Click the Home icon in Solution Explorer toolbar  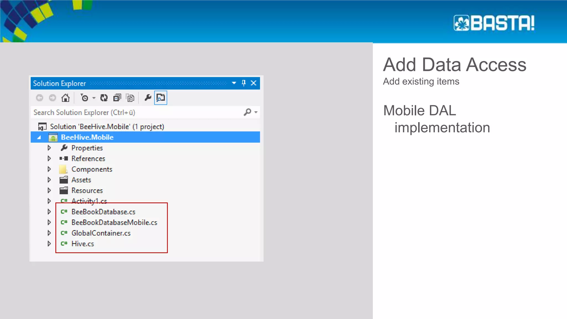66,98
